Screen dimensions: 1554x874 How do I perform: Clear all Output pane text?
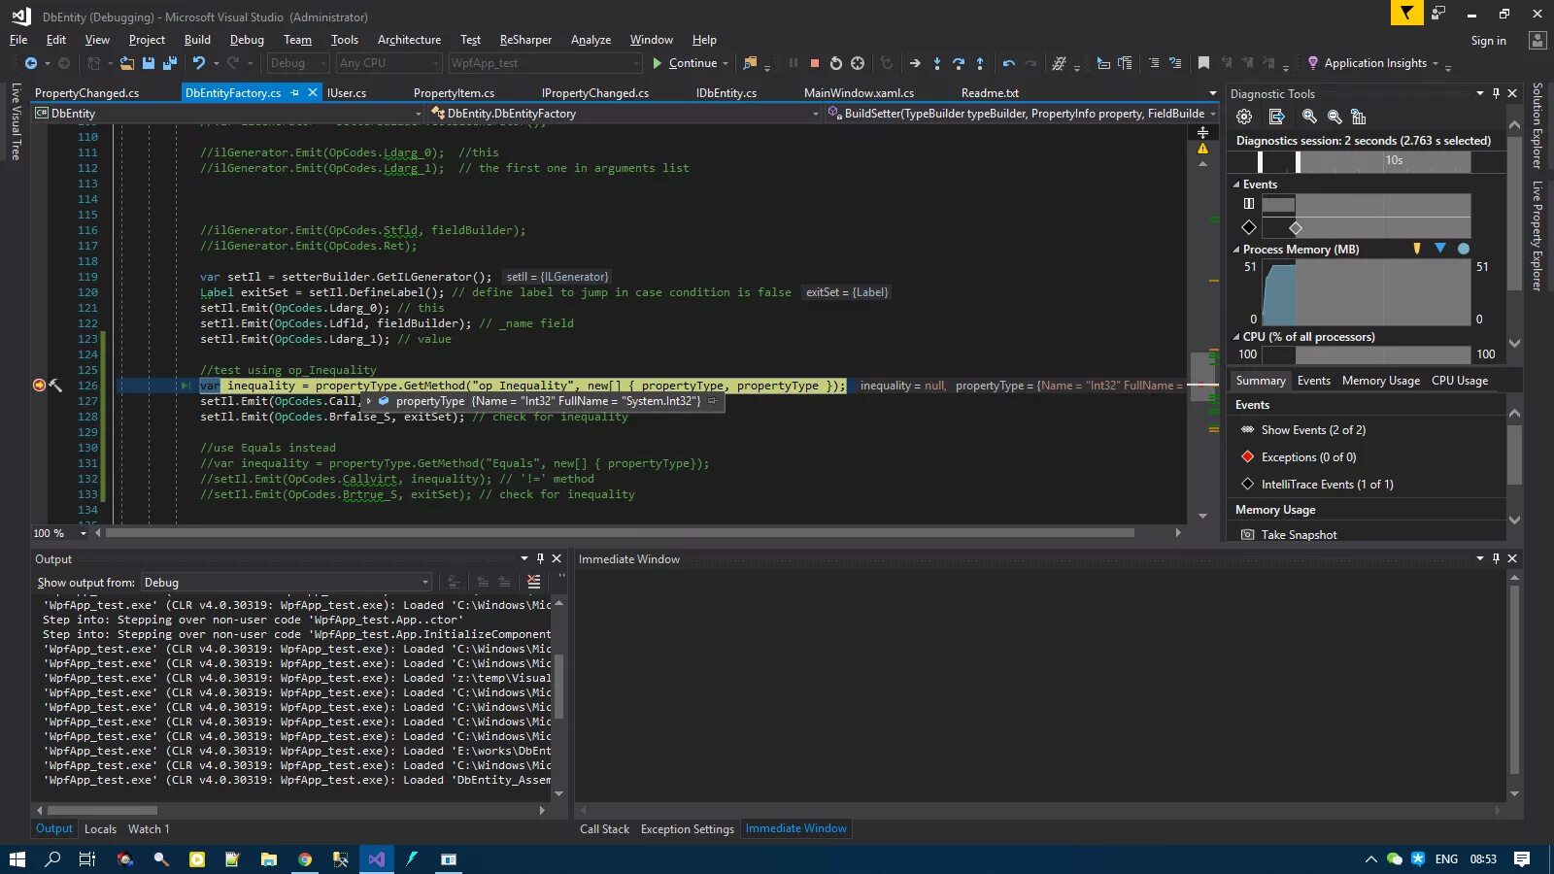(533, 582)
